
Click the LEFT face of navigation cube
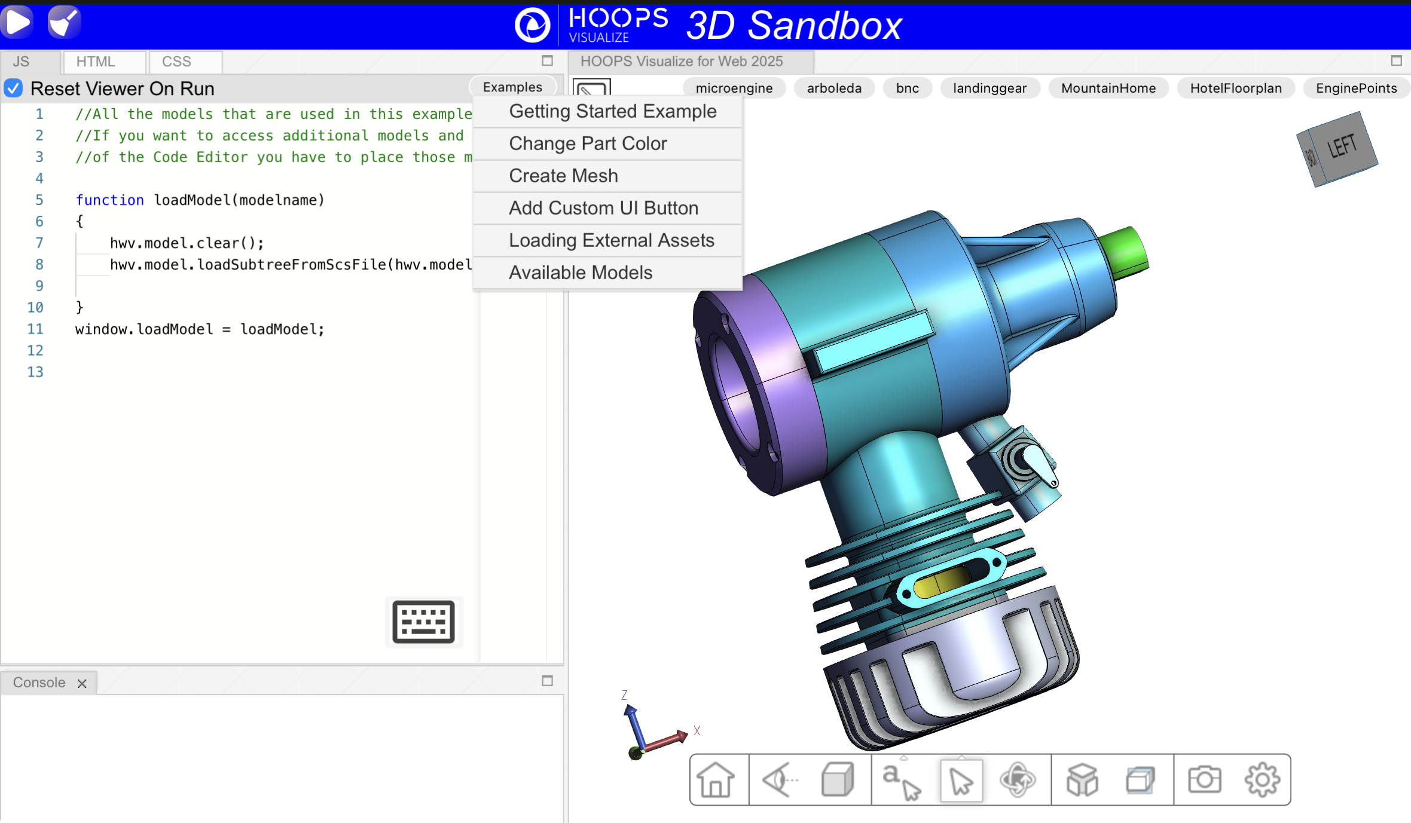(1343, 146)
